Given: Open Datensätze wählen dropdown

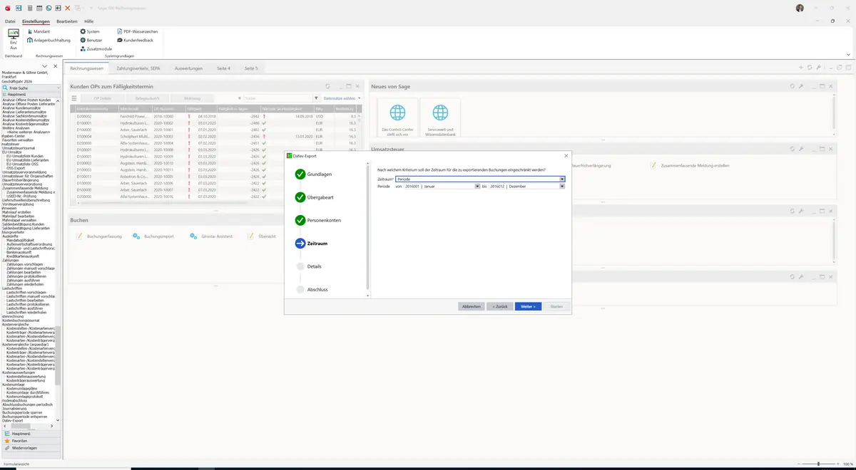Looking at the screenshot, I should coord(342,98).
